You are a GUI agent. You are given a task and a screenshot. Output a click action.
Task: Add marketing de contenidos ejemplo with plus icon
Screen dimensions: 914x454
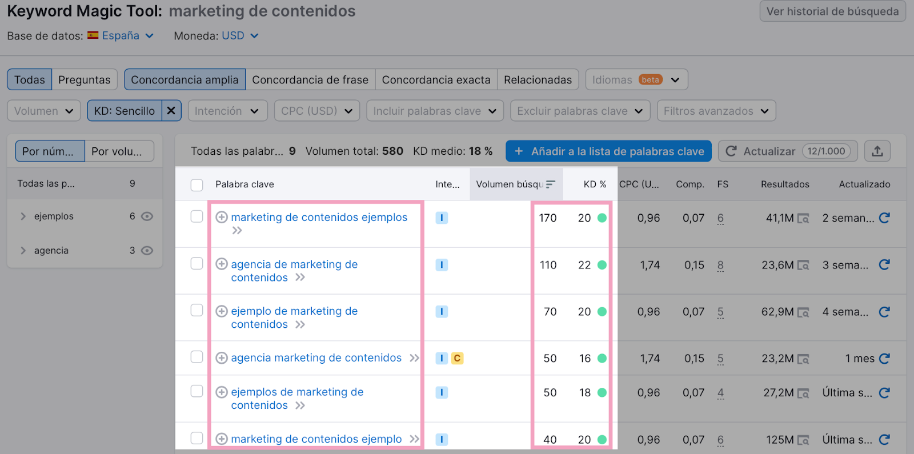222,439
